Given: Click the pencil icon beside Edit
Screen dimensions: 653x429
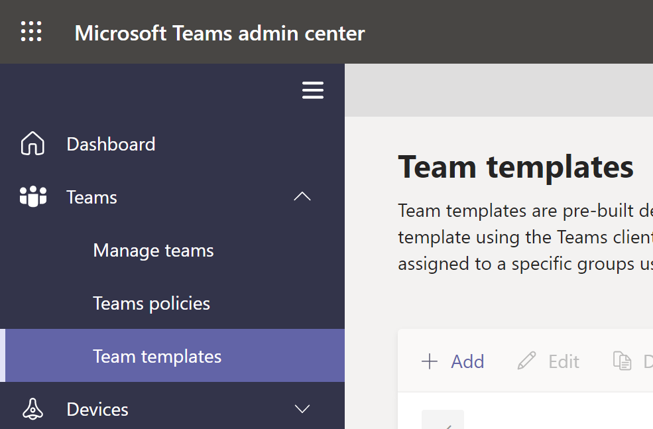Looking at the screenshot, I should [x=526, y=361].
